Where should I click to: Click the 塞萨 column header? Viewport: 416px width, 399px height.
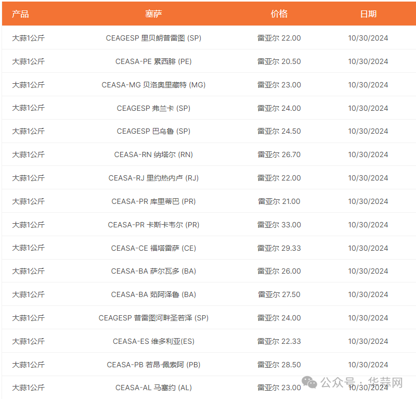[153, 14]
